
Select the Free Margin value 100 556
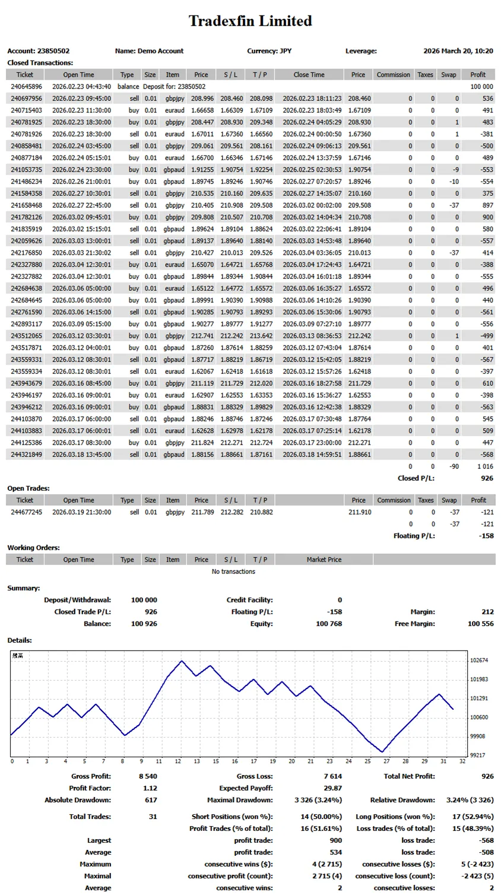[480, 624]
